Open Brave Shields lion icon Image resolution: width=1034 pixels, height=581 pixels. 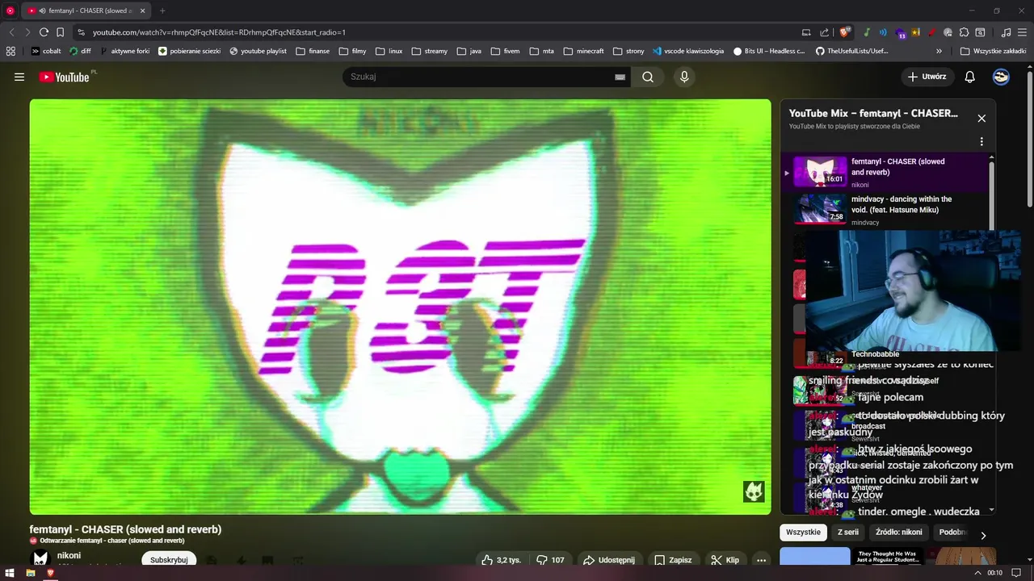click(x=845, y=32)
